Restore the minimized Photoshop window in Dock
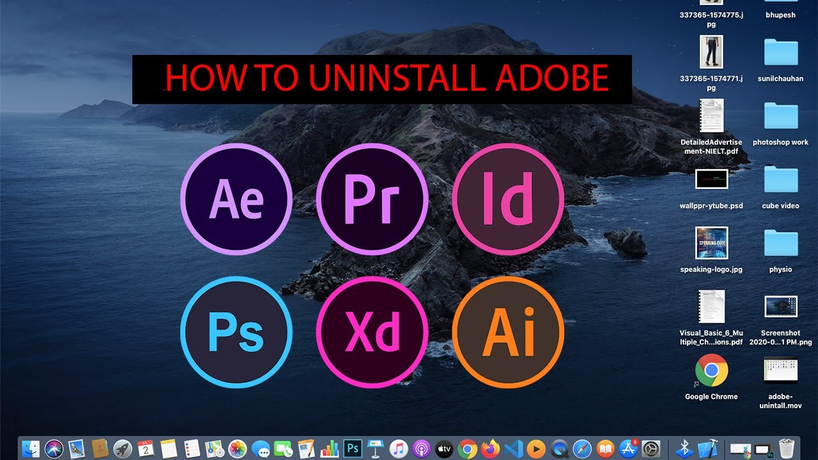The height and width of the screenshot is (460, 818). [764, 449]
